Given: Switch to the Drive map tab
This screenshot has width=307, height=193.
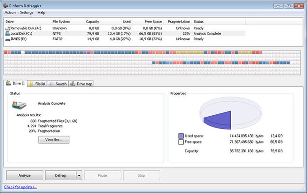Looking at the screenshot, I should (81, 84).
